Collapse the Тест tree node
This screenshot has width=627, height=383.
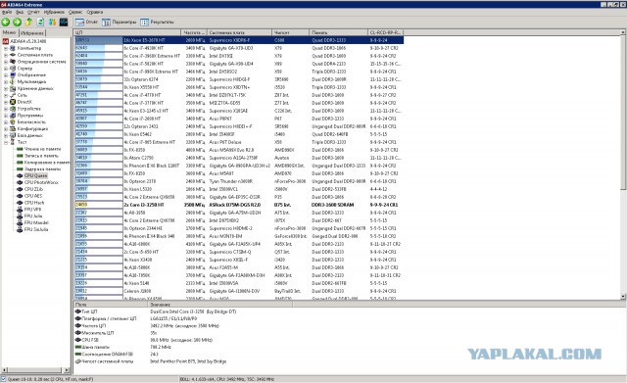click(x=6, y=142)
